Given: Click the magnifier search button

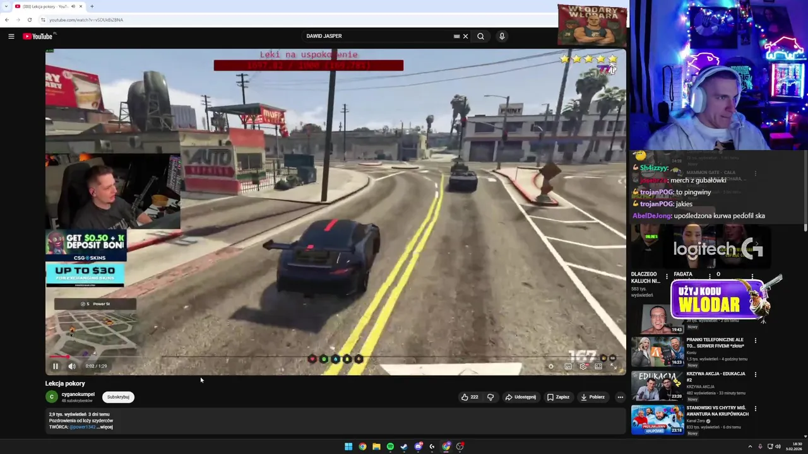Looking at the screenshot, I should (480, 36).
